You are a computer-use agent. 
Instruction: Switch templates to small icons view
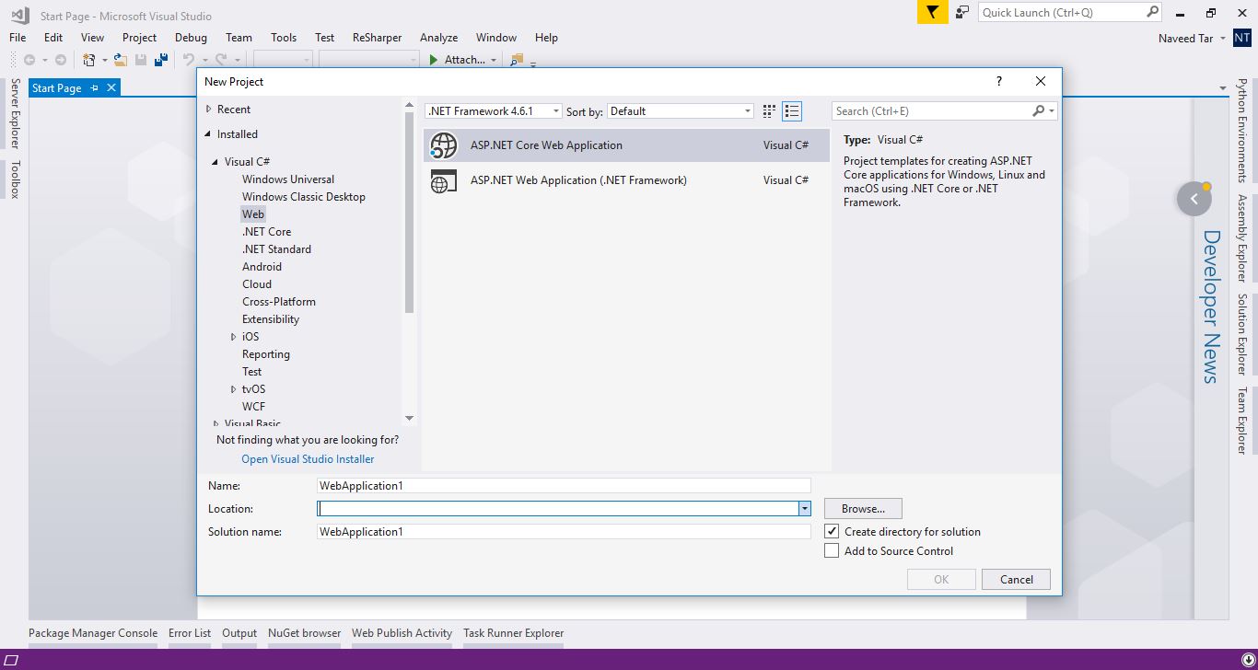(x=769, y=111)
